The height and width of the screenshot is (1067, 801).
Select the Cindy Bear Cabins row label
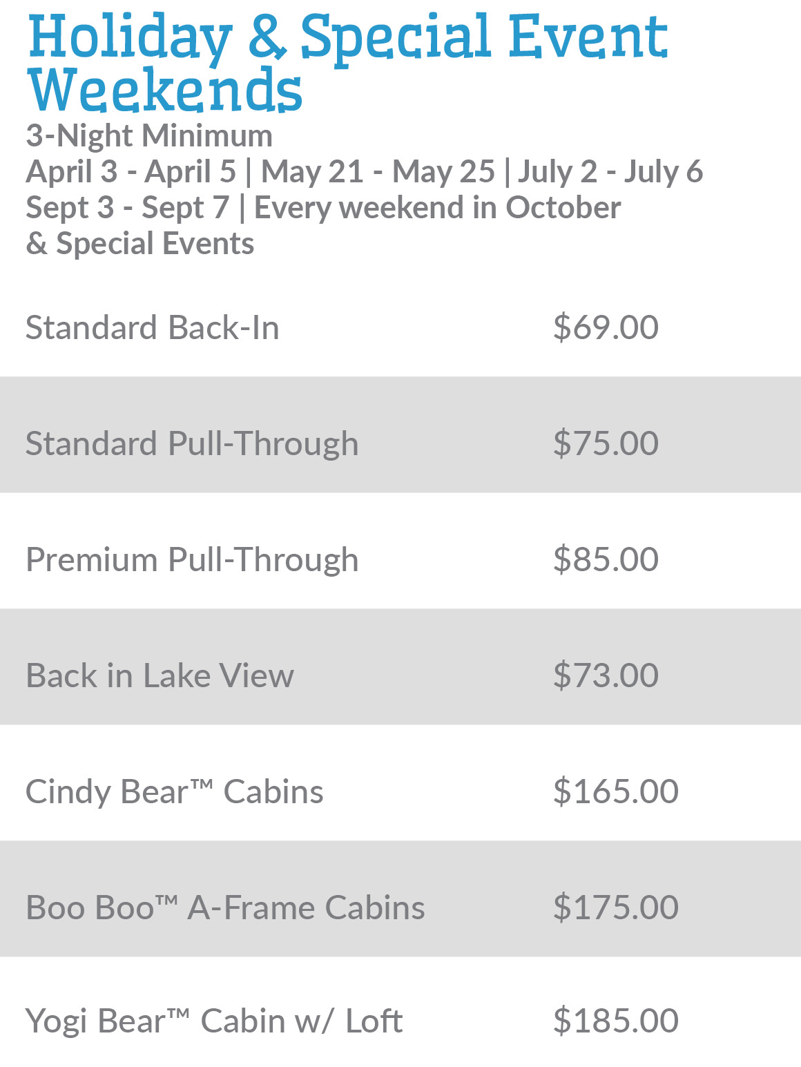tap(174, 791)
